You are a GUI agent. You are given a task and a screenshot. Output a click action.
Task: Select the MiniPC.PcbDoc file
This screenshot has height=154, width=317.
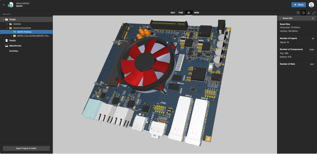(x=26, y=32)
